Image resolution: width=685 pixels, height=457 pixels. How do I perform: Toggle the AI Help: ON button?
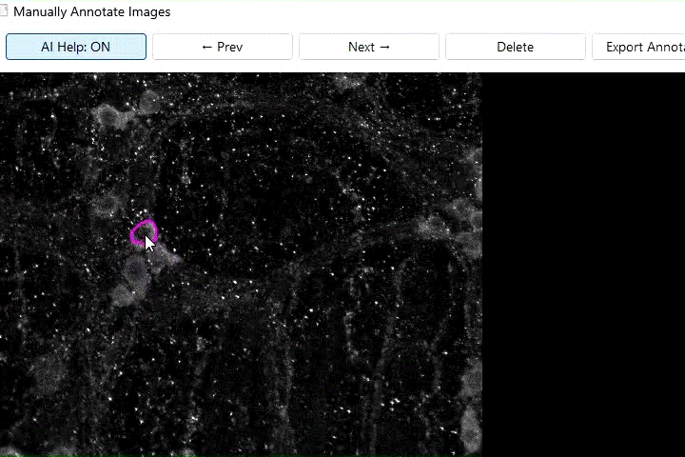click(x=76, y=47)
